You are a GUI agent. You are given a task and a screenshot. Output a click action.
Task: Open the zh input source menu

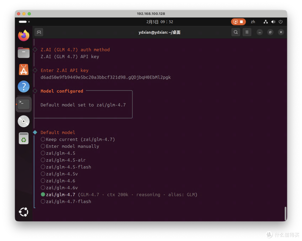(x=253, y=22)
